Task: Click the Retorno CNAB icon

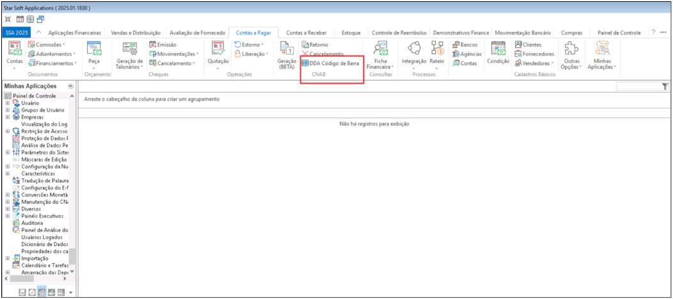Action: (314, 45)
